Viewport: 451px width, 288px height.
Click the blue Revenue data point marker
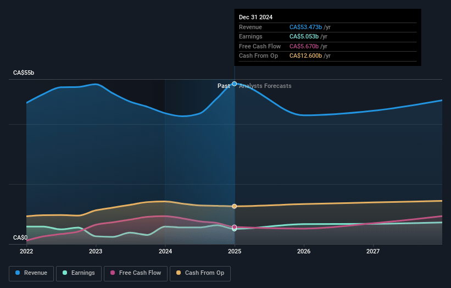(x=235, y=84)
